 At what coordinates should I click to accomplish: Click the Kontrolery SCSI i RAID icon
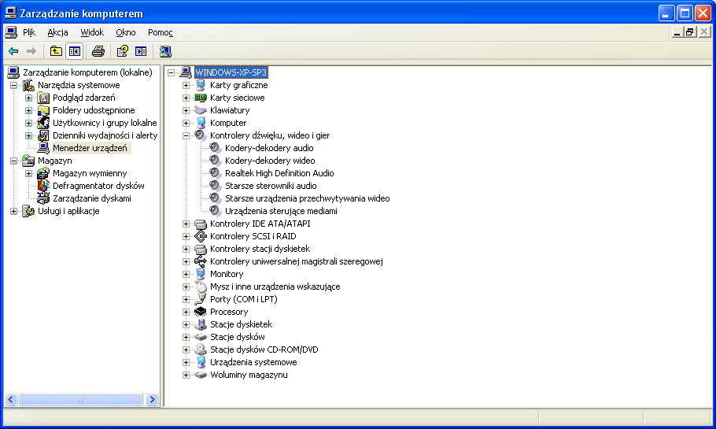pyautogui.click(x=201, y=236)
